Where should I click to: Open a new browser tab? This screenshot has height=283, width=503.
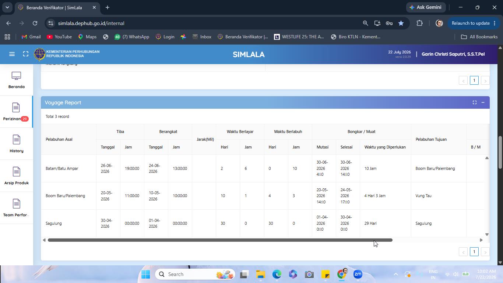108,7
